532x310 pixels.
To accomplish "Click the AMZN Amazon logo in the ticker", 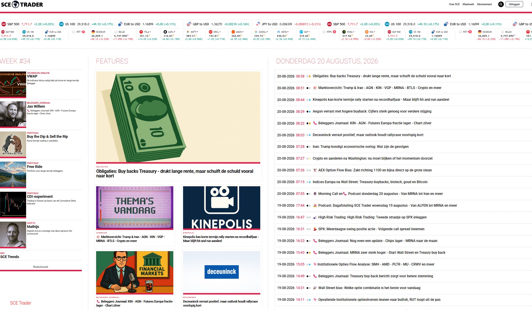I will tap(233, 32).
